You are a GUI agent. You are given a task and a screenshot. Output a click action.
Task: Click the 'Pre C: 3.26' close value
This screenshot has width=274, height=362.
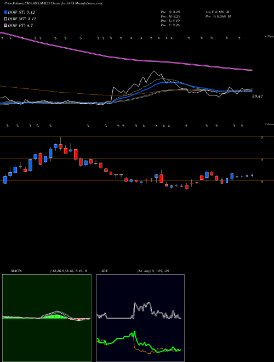click(x=170, y=25)
